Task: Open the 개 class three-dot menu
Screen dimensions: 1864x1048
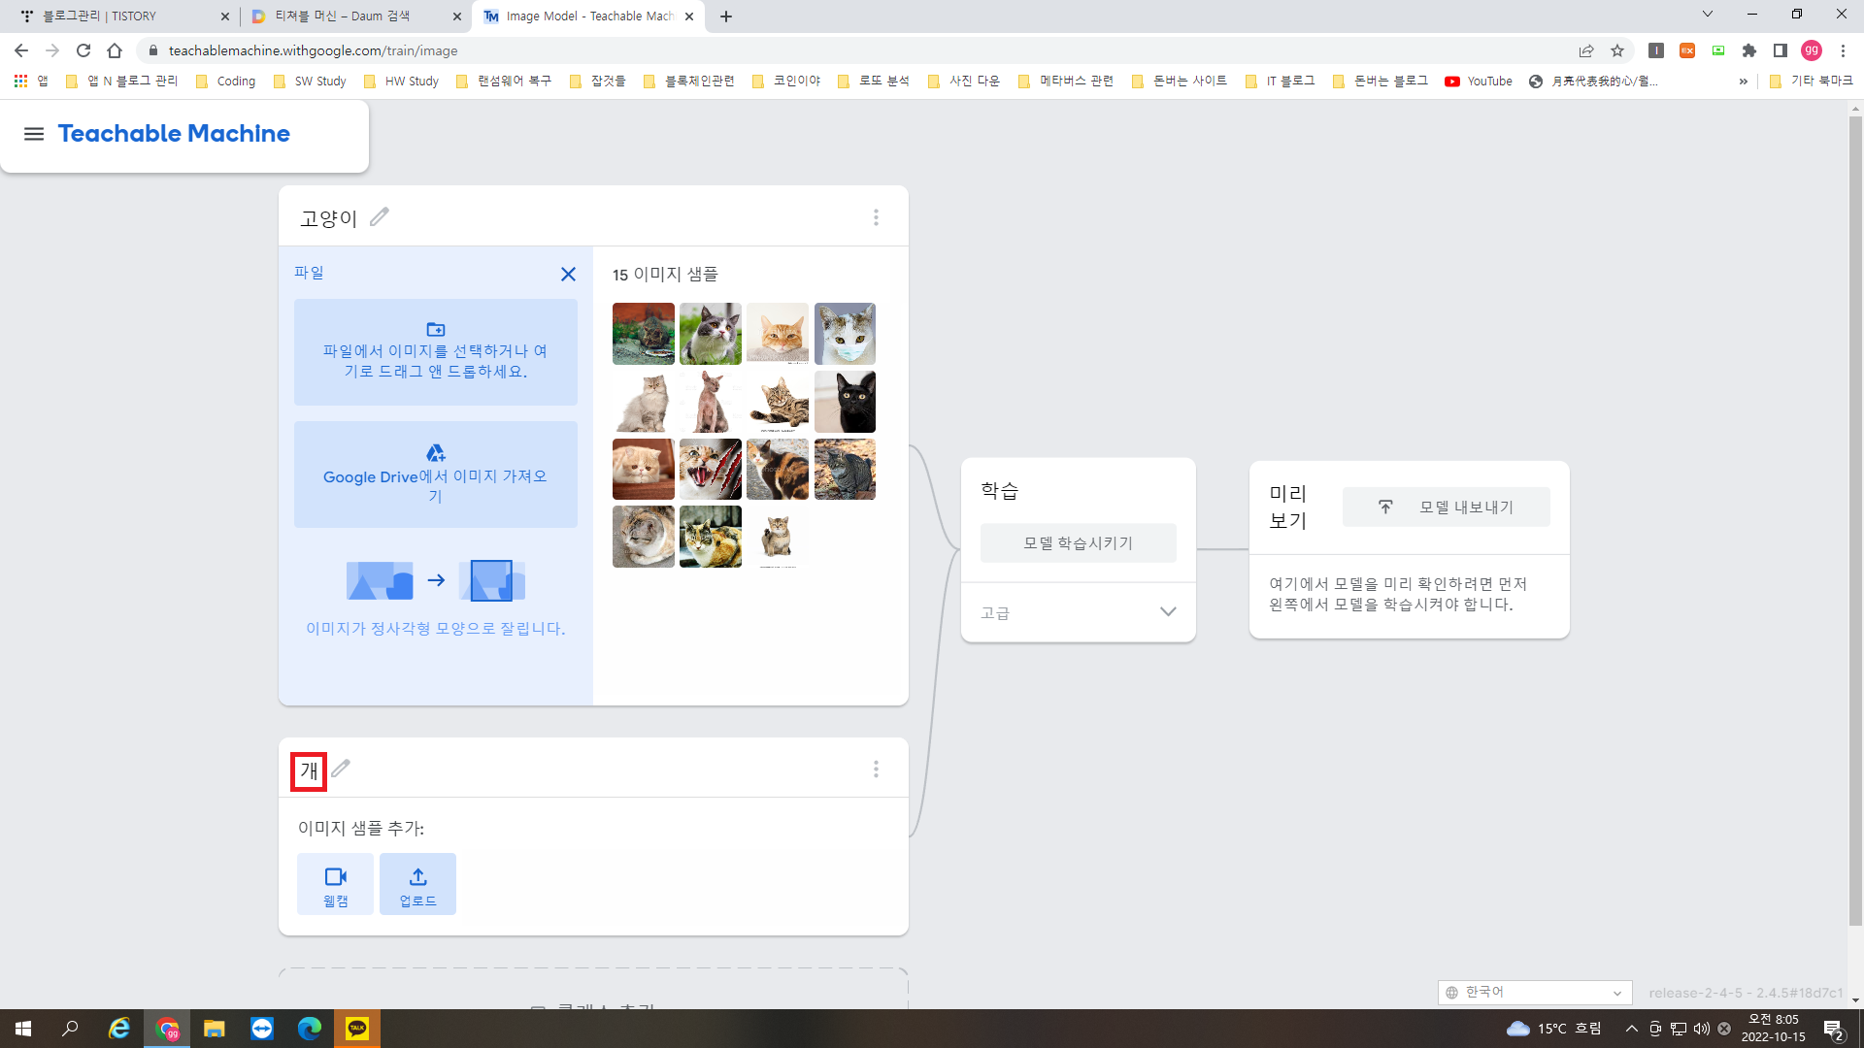Action: (876, 770)
